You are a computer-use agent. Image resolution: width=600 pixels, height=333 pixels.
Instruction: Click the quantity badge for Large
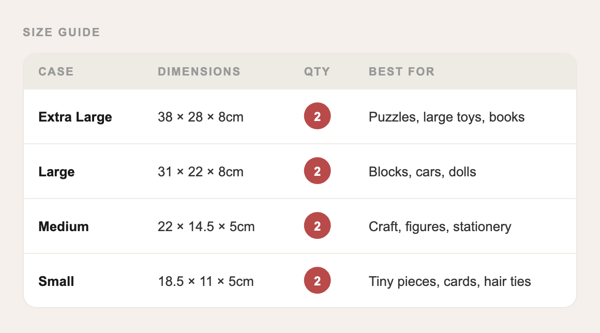click(x=317, y=171)
